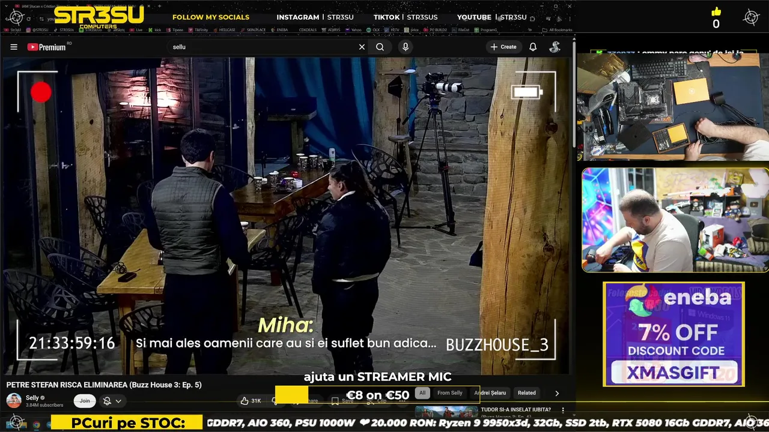Open the Chrome icon in the taskbar

tap(36, 425)
